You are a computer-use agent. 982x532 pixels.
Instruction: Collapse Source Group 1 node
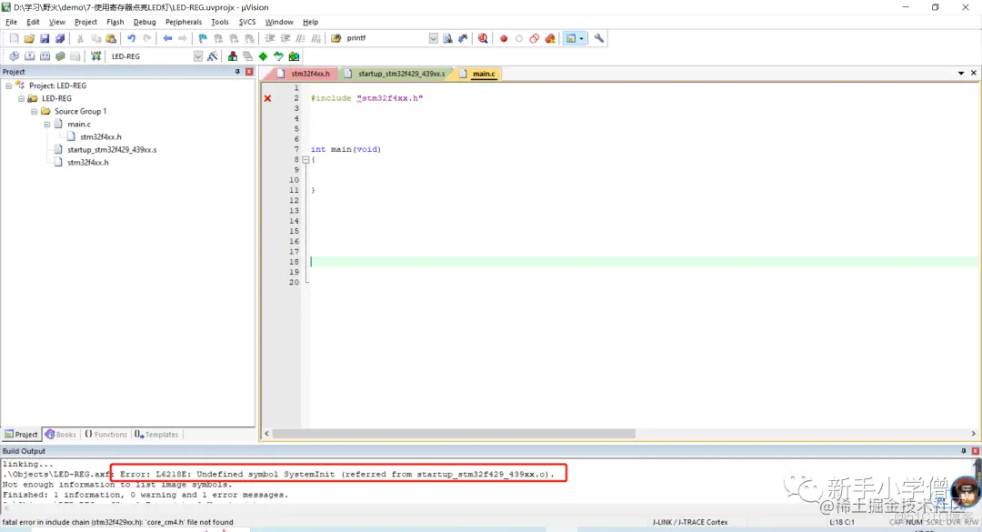(35, 112)
